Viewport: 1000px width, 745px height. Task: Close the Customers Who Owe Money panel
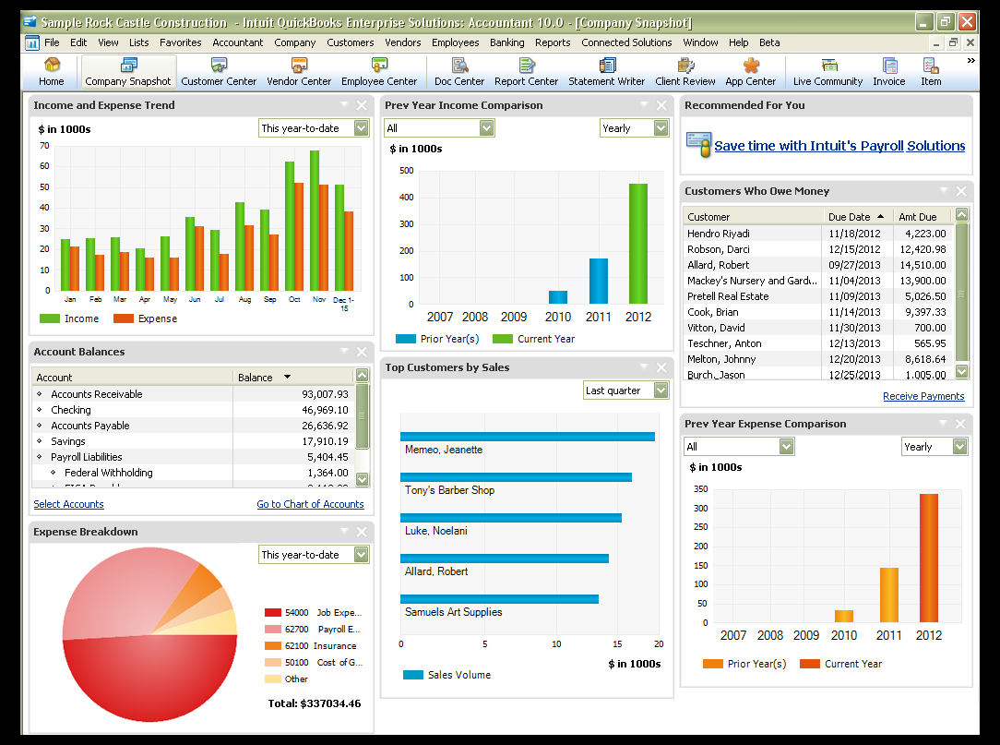click(961, 191)
